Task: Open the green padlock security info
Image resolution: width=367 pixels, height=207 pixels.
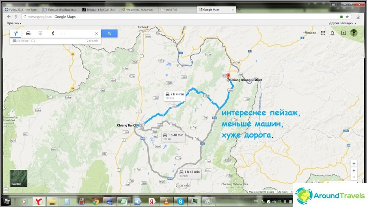Action: click(x=341, y=17)
